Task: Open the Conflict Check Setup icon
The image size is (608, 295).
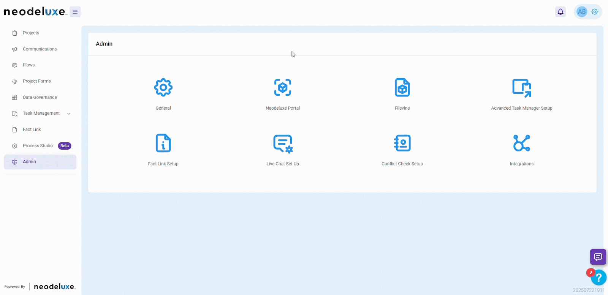Action: 402,143
